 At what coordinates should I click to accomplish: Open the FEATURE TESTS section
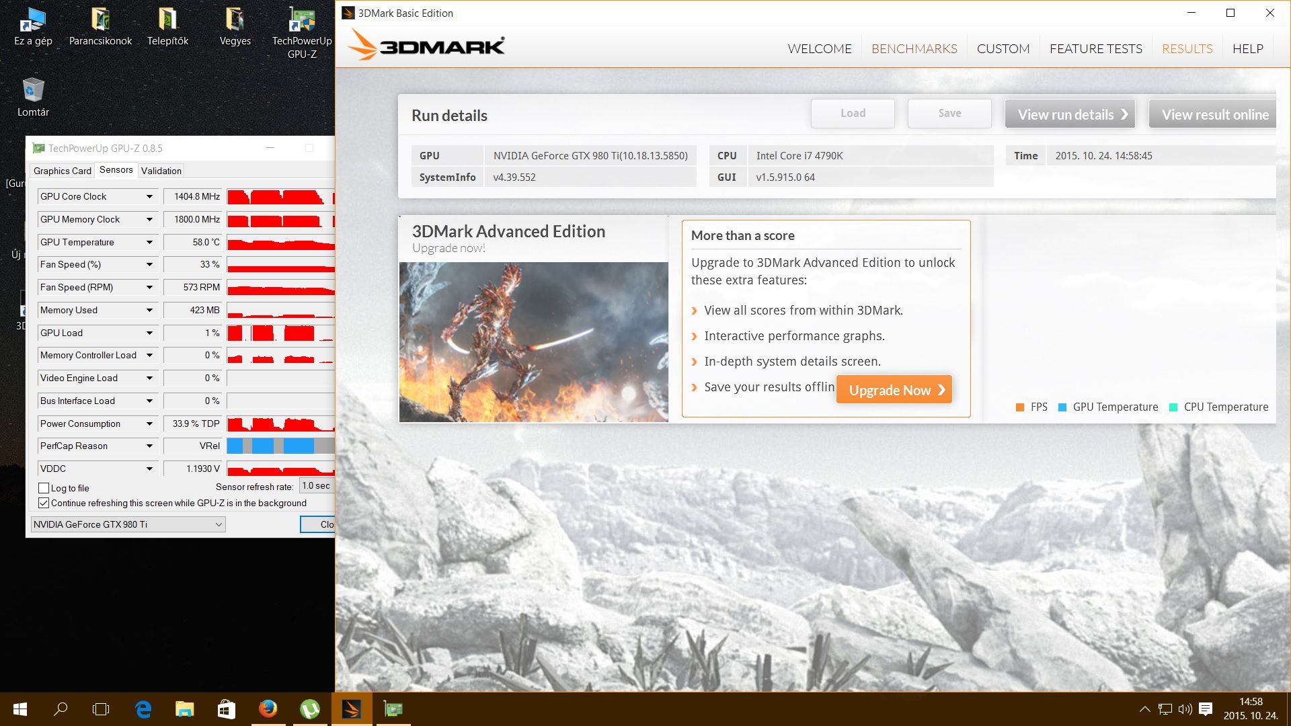tap(1095, 48)
